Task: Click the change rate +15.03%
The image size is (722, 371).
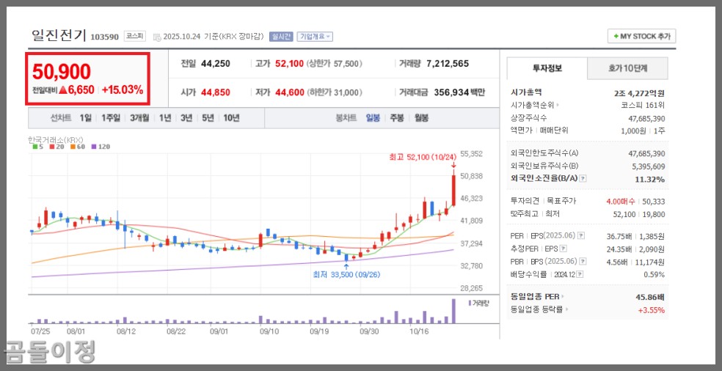Action: 123,89
